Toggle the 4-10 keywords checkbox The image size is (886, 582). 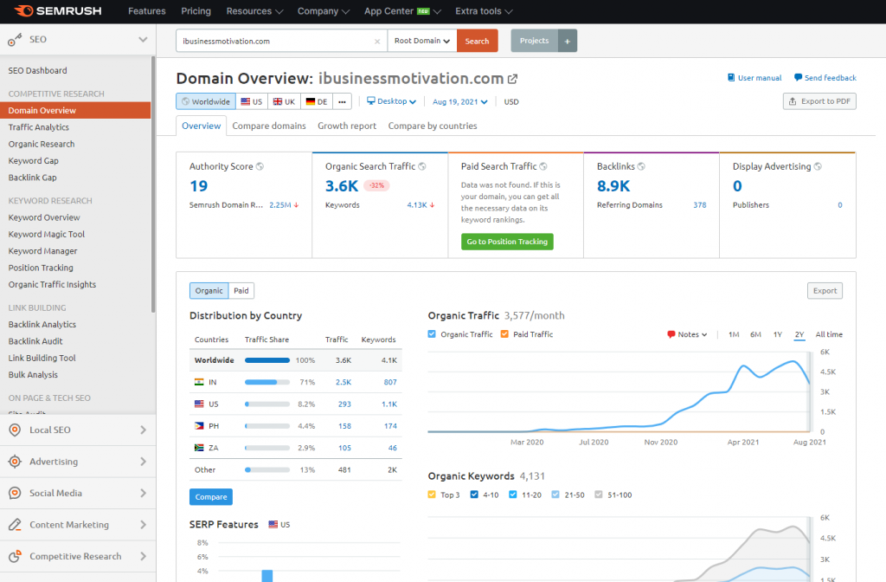[474, 495]
